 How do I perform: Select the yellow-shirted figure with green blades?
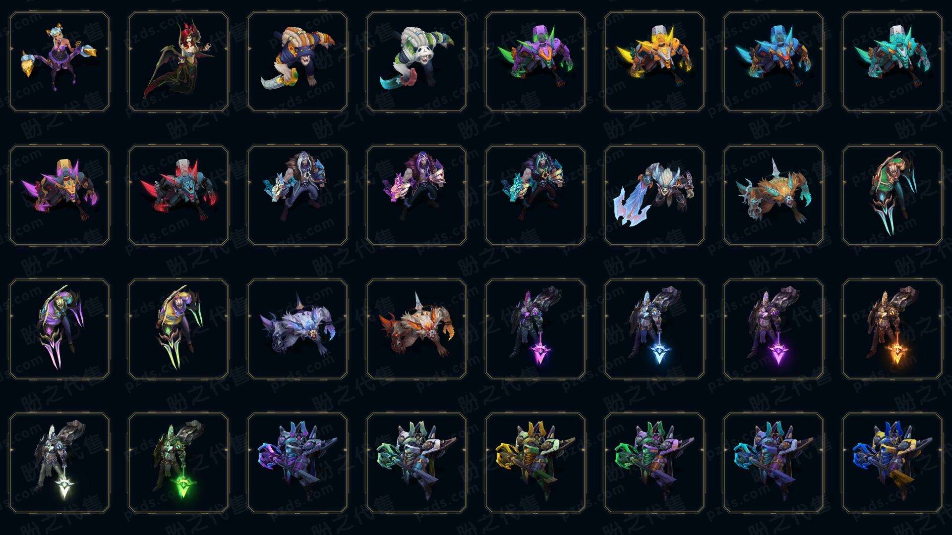tap(178, 329)
